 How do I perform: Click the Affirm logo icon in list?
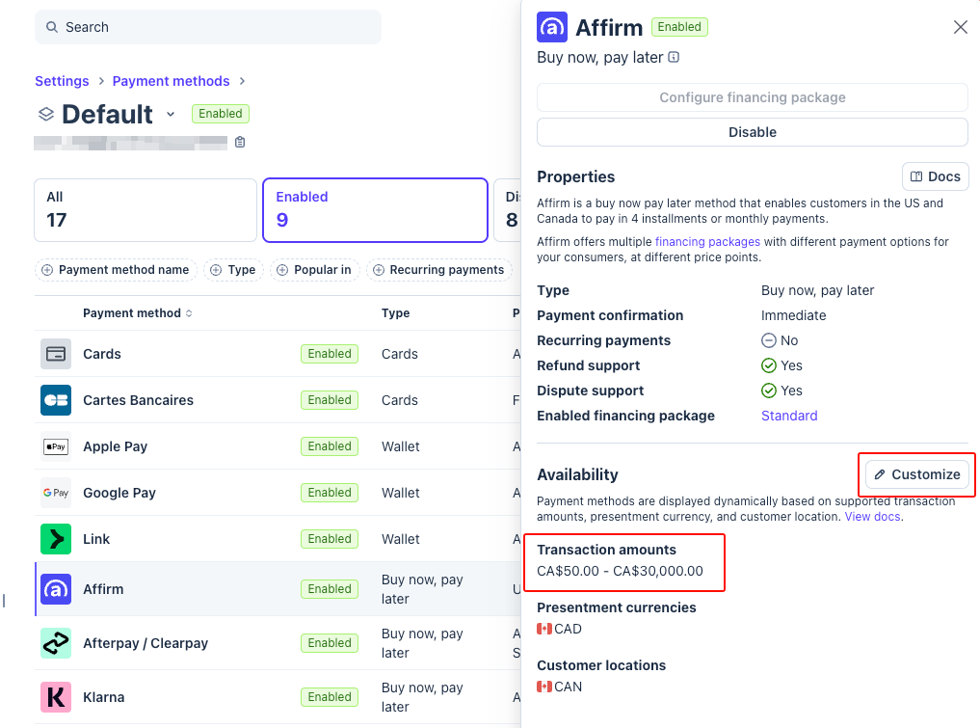[56, 589]
